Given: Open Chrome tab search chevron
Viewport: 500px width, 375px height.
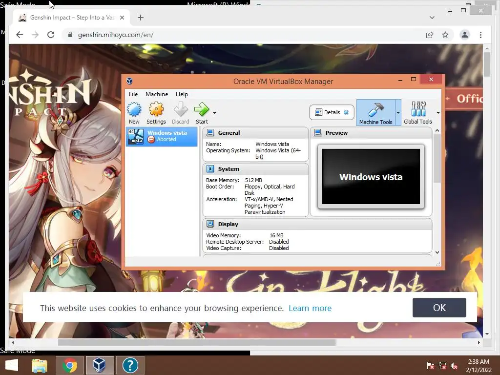Looking at the screenshot, I should coord(432,18).
